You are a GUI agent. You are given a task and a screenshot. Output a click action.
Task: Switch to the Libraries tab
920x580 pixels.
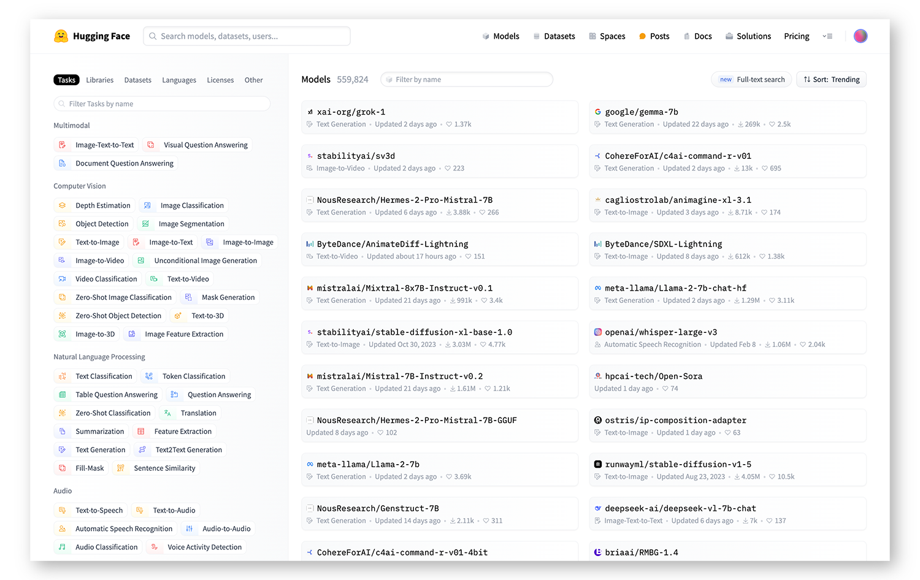(99, 80)
